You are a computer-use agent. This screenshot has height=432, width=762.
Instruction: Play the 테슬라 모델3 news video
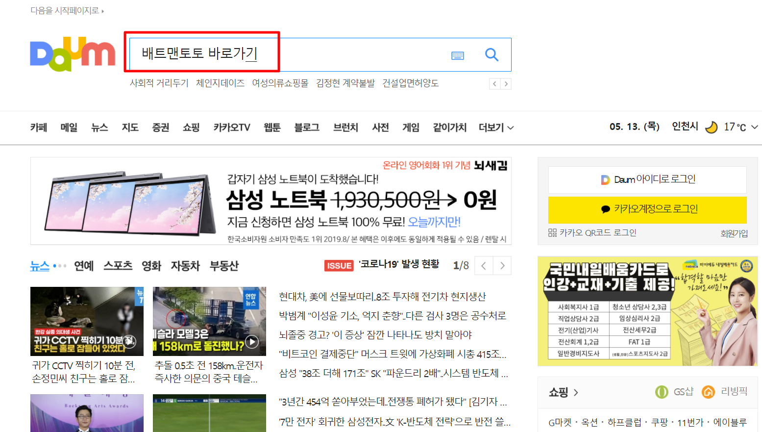(x=252, y=342)
